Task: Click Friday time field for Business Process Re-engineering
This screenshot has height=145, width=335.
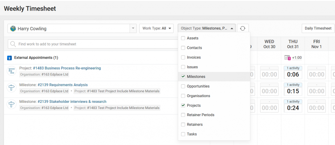Action: coord(317,74)
